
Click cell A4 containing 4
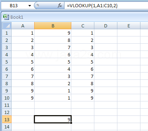coord(23,54)
